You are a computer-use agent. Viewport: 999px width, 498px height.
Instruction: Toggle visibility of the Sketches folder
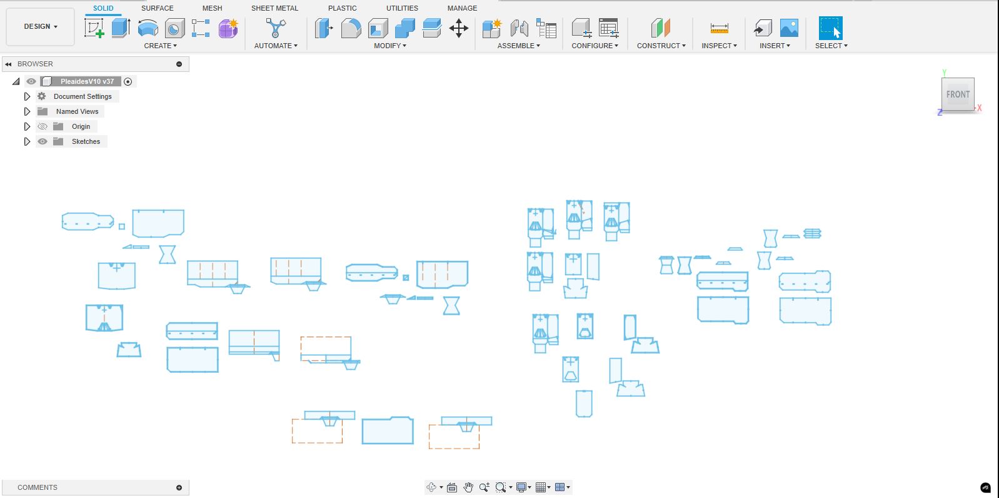(43, 141)
